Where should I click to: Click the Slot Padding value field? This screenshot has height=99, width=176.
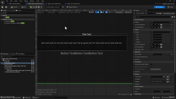click(160, 22)
